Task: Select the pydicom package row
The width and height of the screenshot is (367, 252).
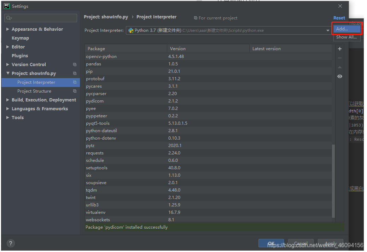Action: 208,101
